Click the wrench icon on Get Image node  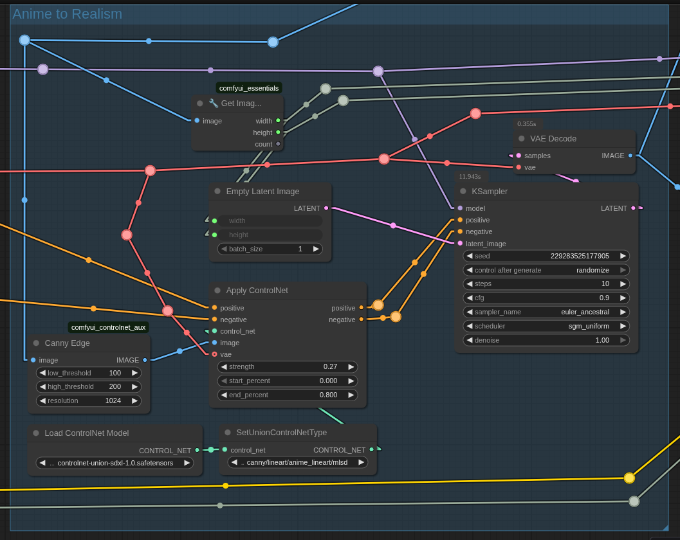[214, 104]
